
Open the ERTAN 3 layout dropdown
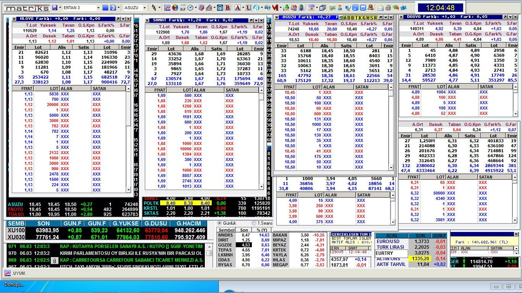click(98, 8)
